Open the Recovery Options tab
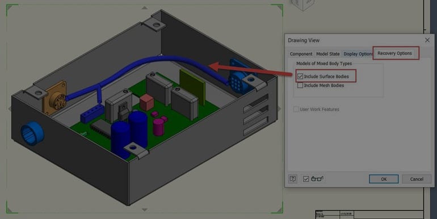Viewport: 437px width, 219px height. (394, 53)
